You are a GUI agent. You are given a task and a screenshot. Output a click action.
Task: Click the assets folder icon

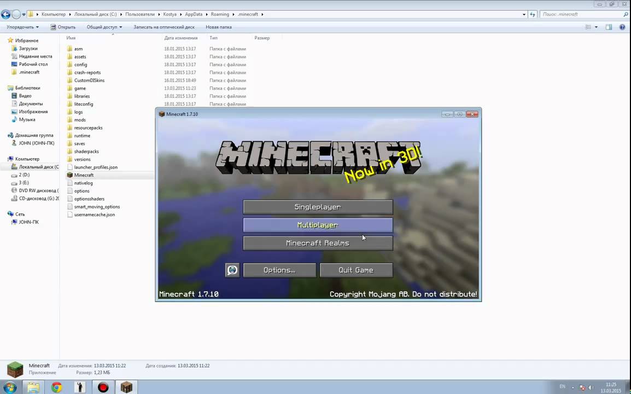[x=69, y=57]
